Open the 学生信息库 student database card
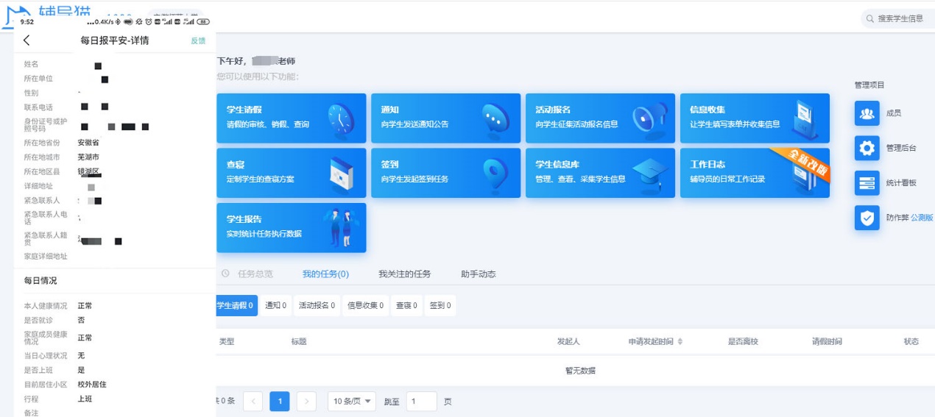 [x=600, y=173]
